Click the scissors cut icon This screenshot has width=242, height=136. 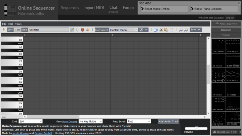click(x=161, y=30)
